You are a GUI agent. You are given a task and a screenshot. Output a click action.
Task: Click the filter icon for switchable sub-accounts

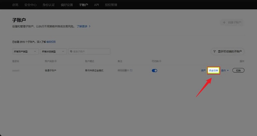[215, 51]
